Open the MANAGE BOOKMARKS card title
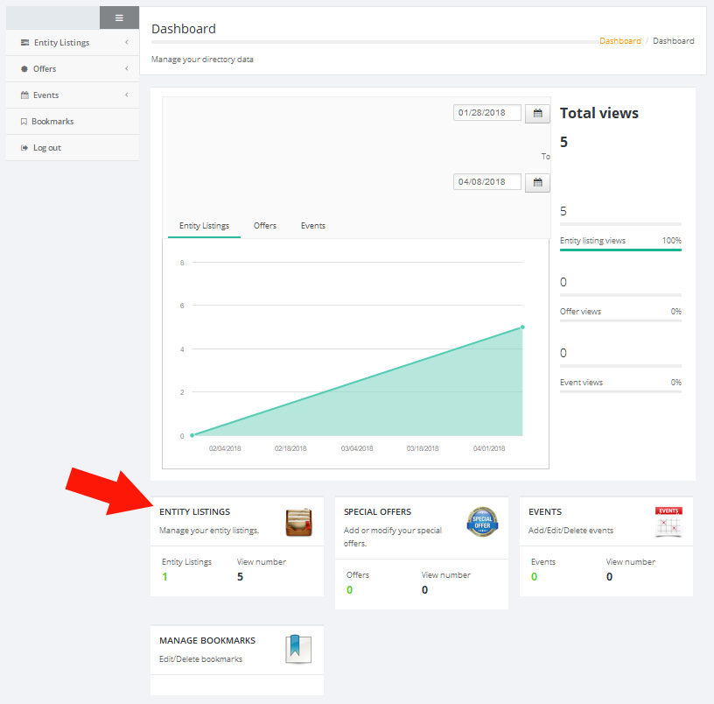The height and width of the screenshot is (704, 714). (x=207, y=641)
